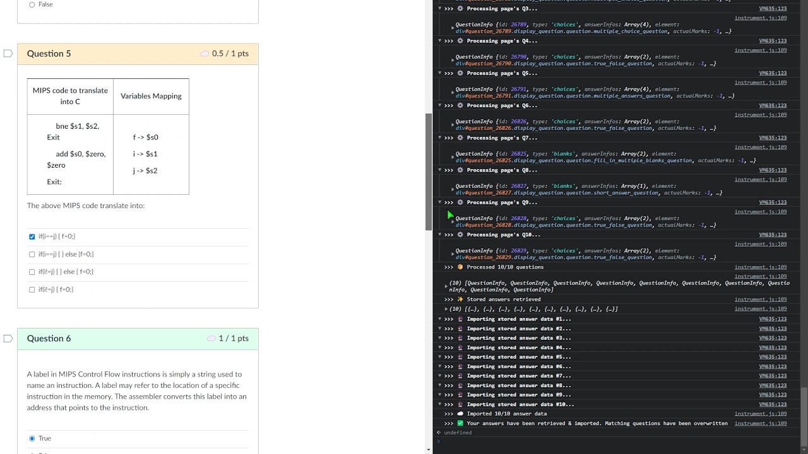Select the False radio button near the page top

pos(32,4)
